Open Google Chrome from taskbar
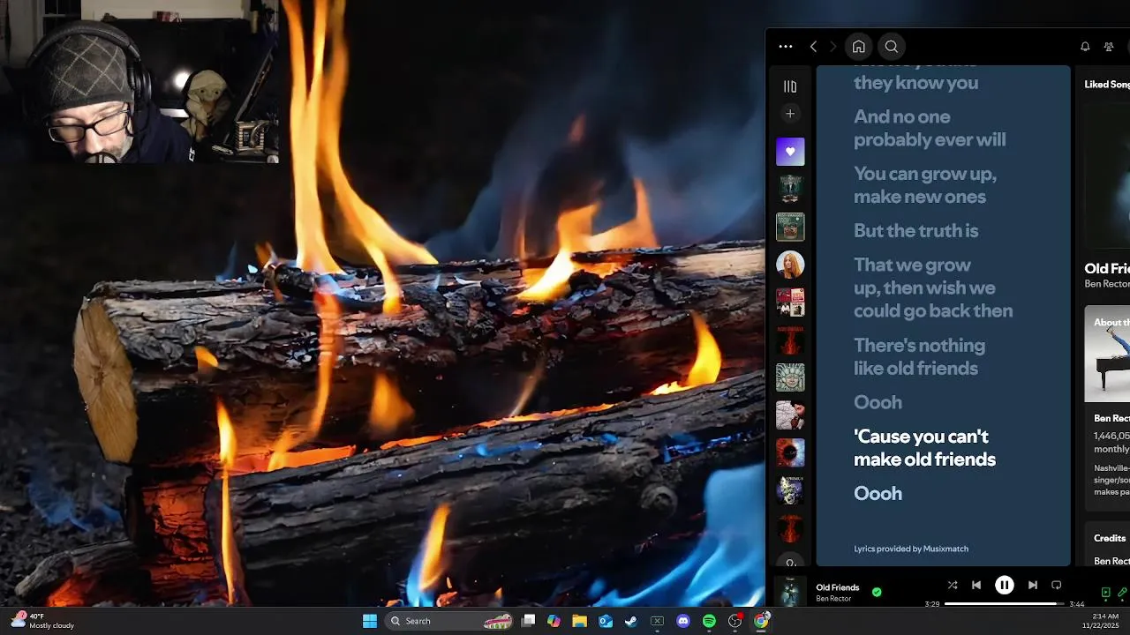 pyautogui.click(x=761, y=621)
